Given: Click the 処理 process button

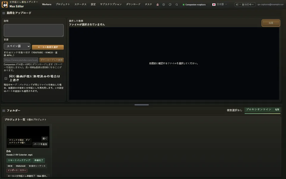Looking at the screenshot, I should click(x=271, y=23).
